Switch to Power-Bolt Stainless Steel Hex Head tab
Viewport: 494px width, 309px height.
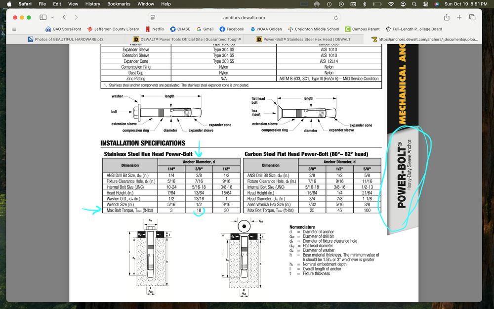click(303, 40)
